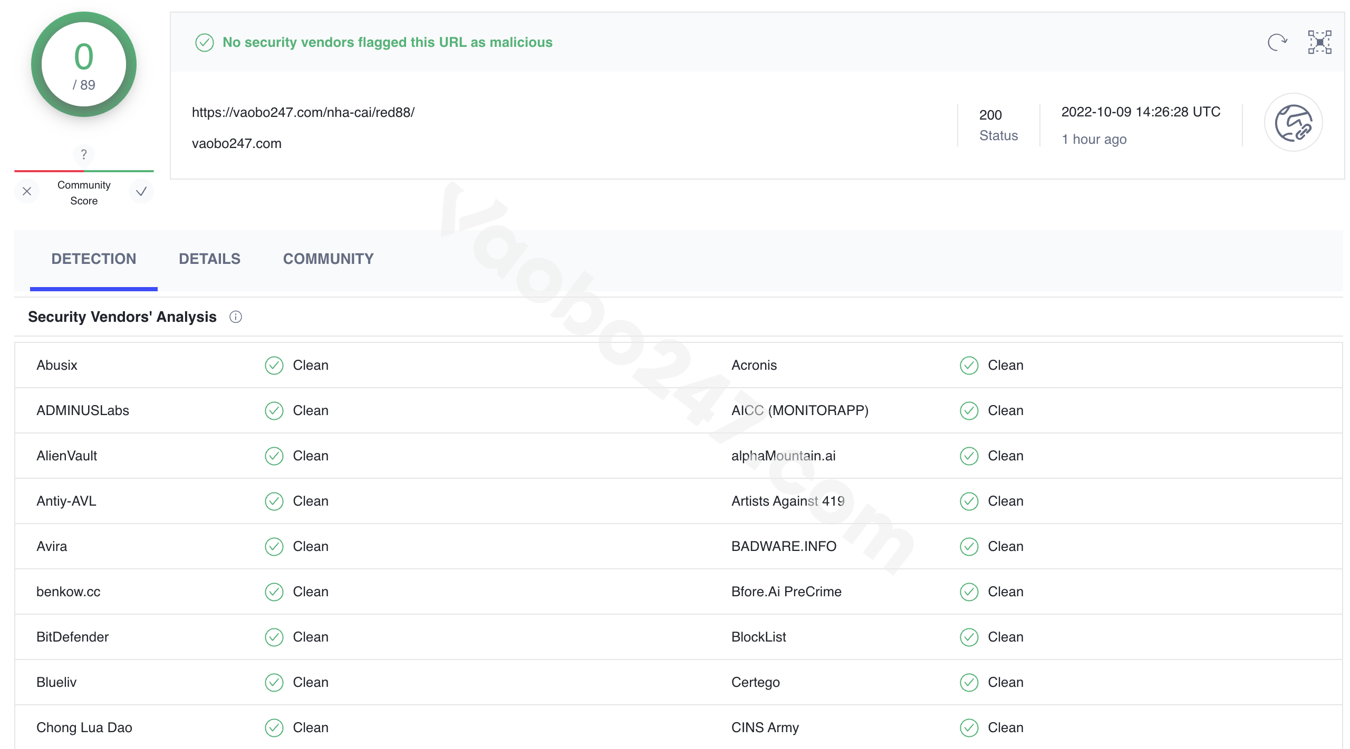Click the Avira clean check icon
1350x749 pixels.
click(274, 547)
